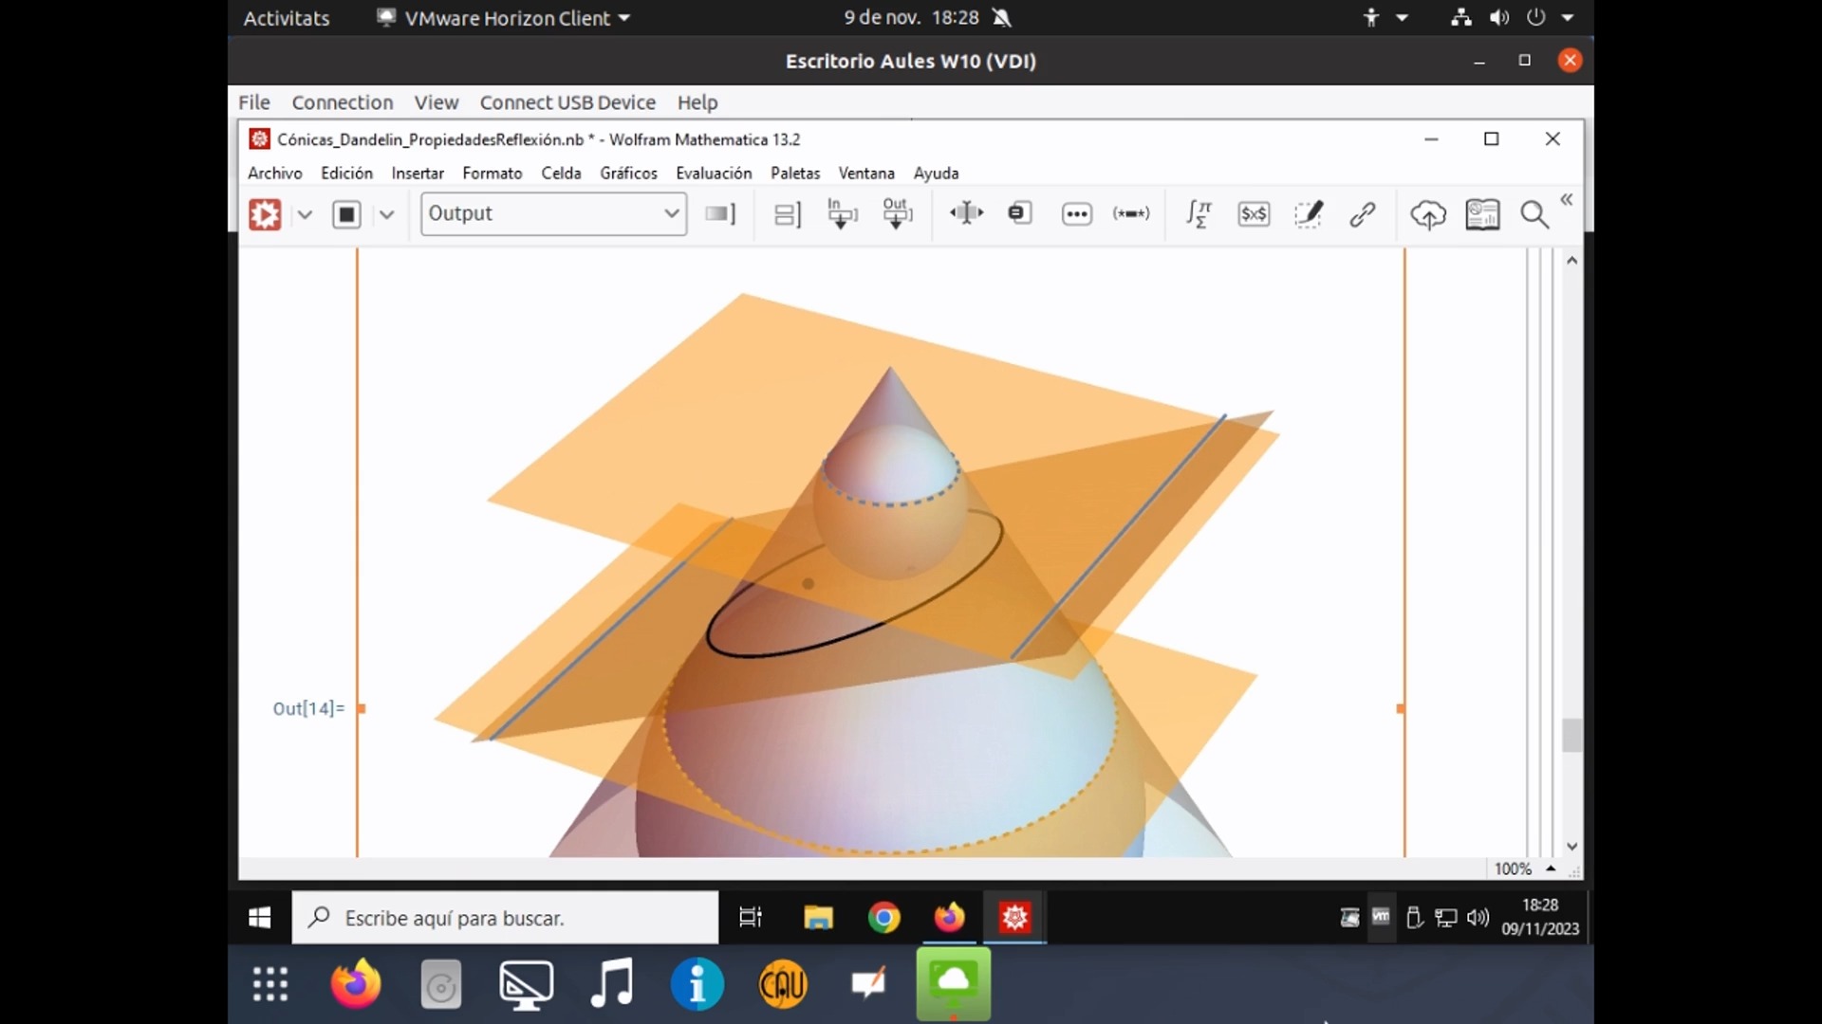1822x1024 pixels.
Task: Open the CAU app in dock
Action: click(x=783, y=984)
